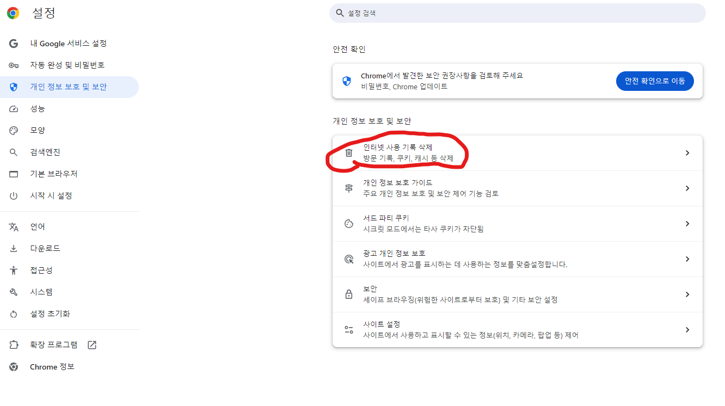Open chevron of 보안 row
This screenshot has height=406, width=725.
pos(687,294)
